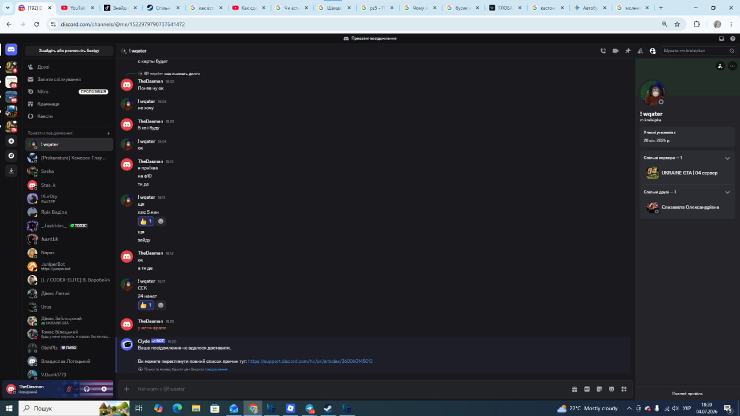This screenshot has height=416, width=740.
Task: Open microphone input options arrow
Action: pos(76,389)
